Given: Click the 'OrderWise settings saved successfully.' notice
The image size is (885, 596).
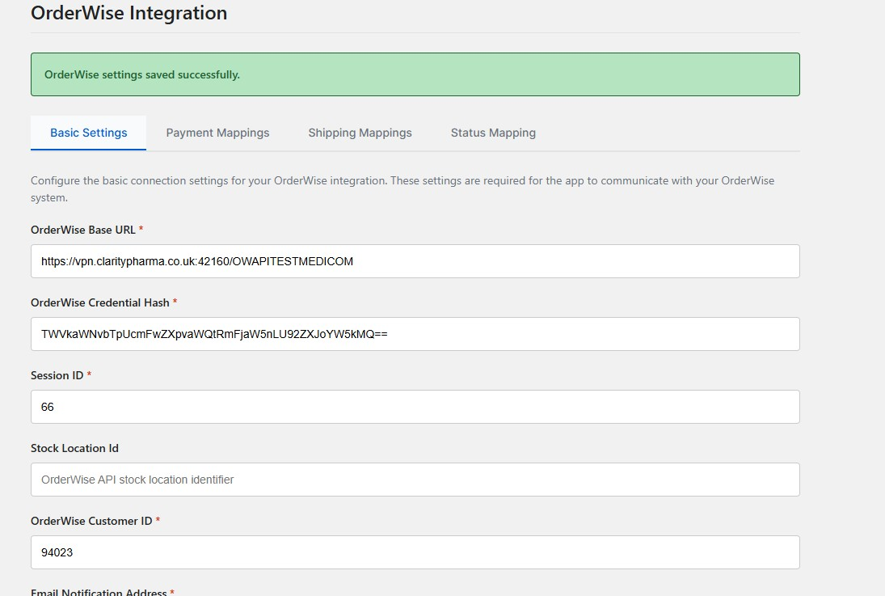Looking at the screenshot, I should [x=415, y=74].
